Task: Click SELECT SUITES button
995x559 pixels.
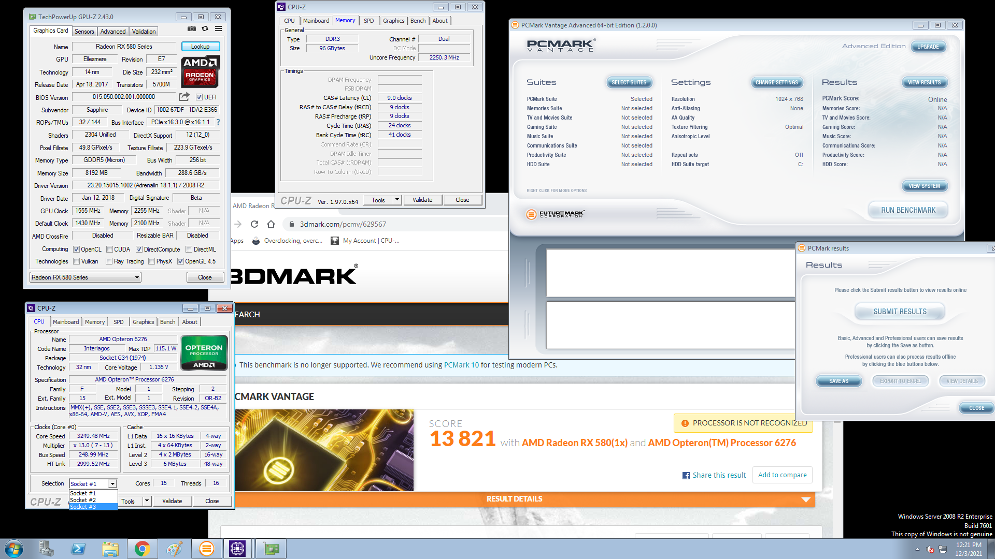Action: 629,82
